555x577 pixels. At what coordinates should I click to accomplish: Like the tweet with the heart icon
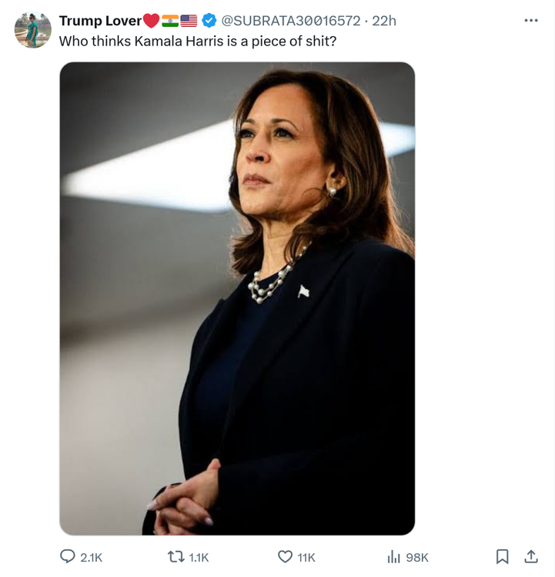[x=285, y=556]
